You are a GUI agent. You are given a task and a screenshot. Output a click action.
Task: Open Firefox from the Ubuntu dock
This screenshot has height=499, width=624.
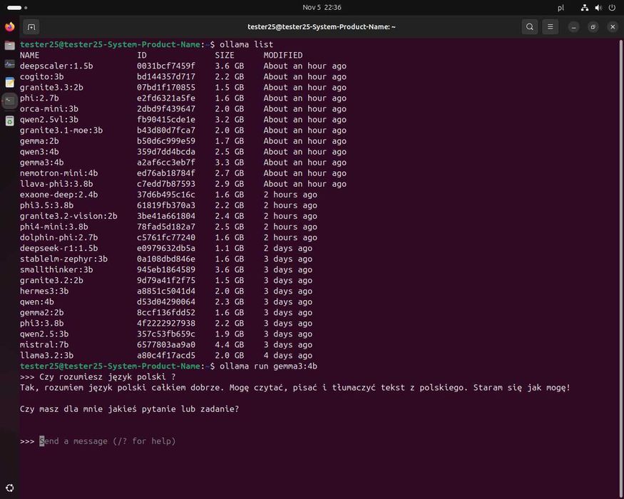tap(9, 26)
